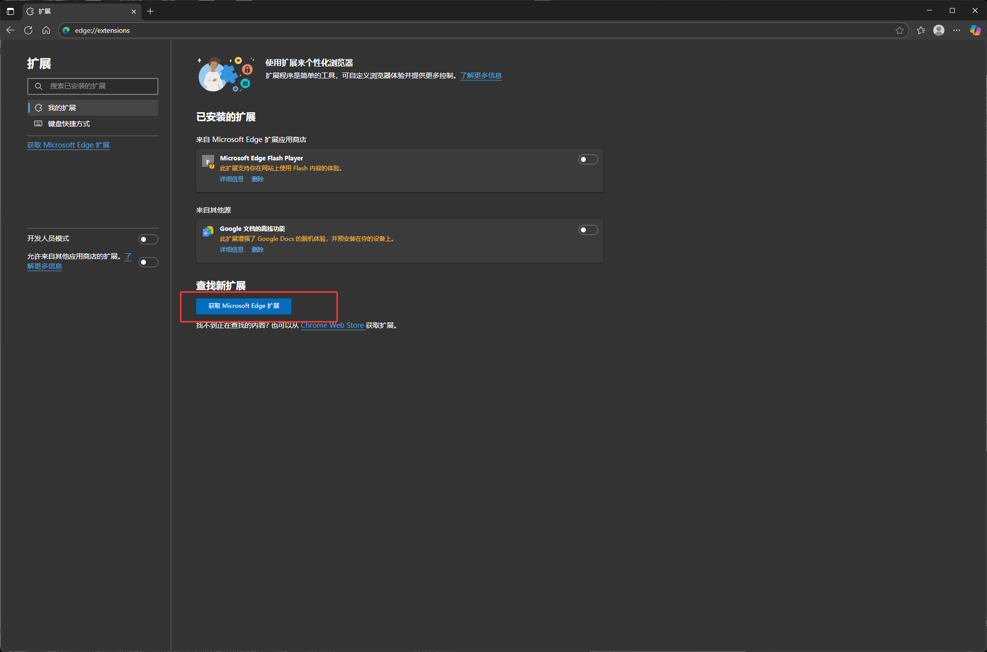The width and height of the screenshot is (987, 652).
Task: Open the Chrome Web Store link
Action: (332, 325)
